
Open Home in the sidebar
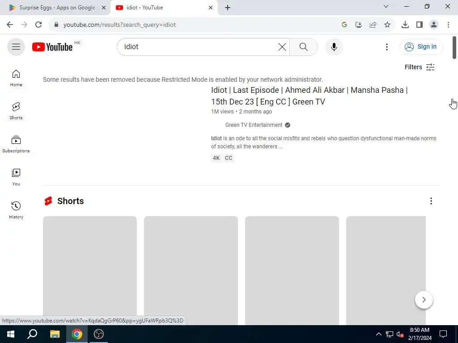[16, 78]
